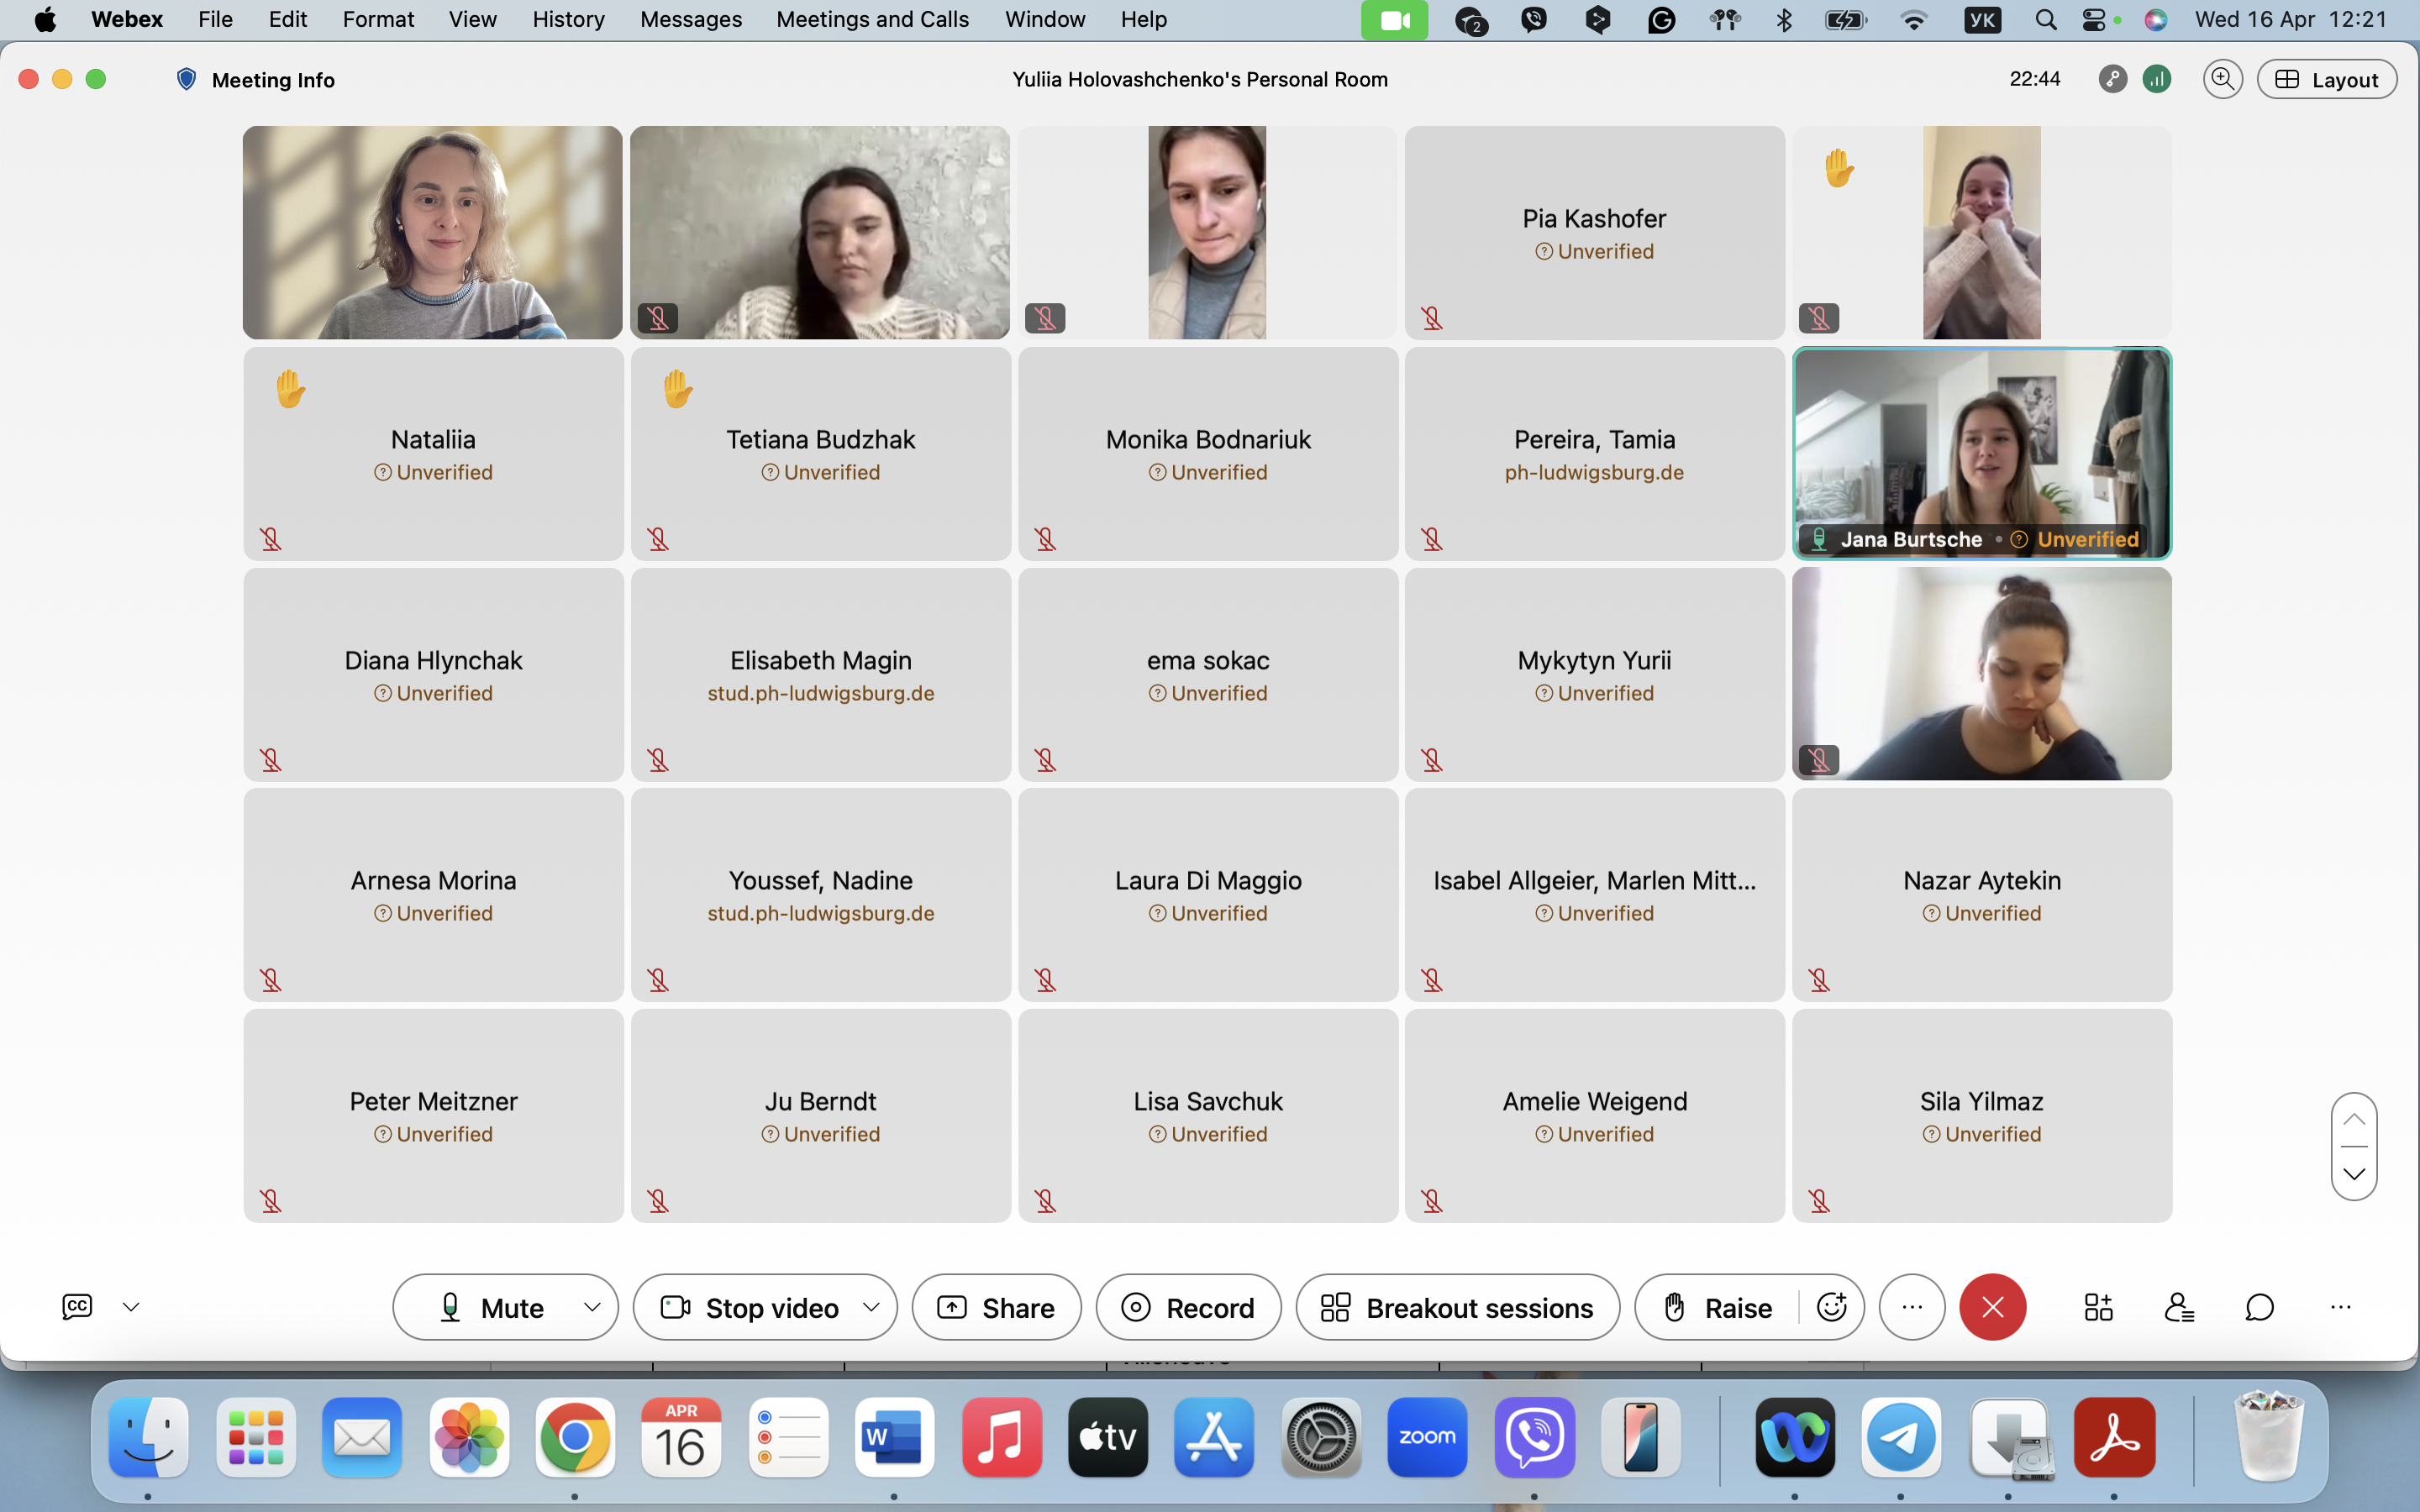Toggle Stop video

tap(749, 1307)
